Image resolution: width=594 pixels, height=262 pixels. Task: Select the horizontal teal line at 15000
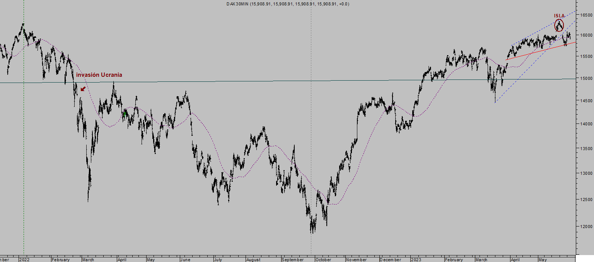(288, 81)
